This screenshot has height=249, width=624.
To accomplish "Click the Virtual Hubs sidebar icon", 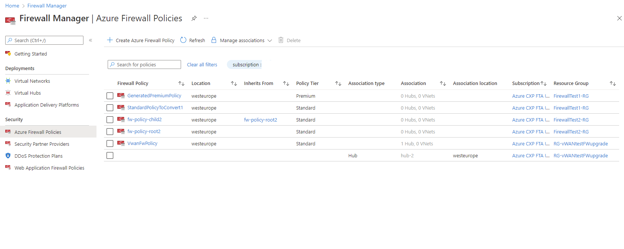I will pos(8,93).
